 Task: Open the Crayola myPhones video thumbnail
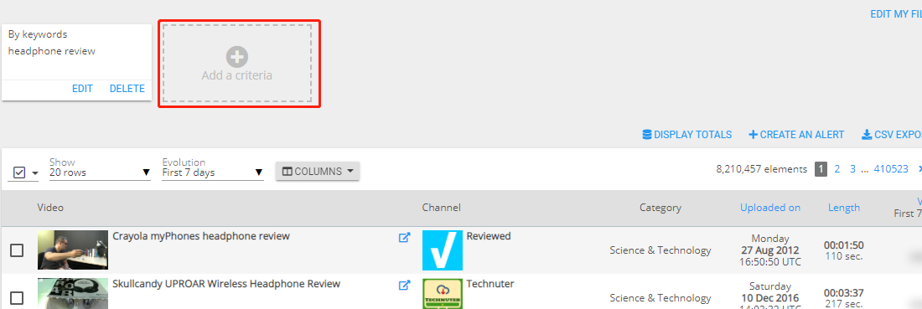pyautogui.click(x=73, y=250)
